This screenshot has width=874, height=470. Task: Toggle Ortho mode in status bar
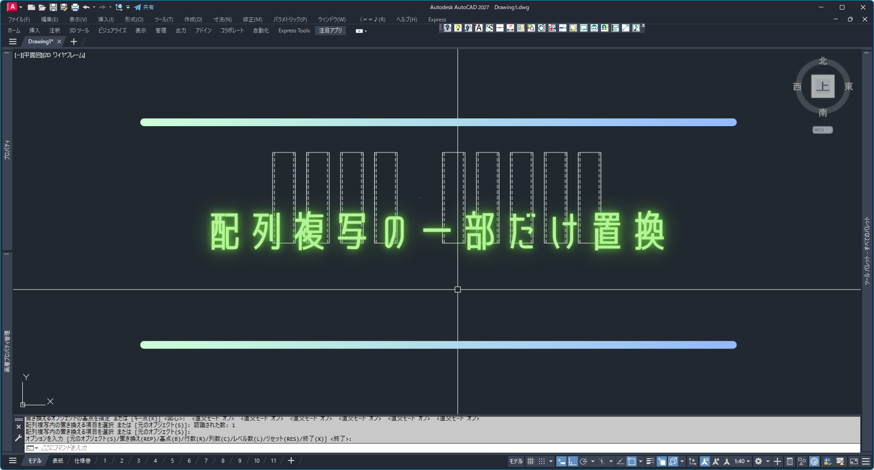point(573,461)
